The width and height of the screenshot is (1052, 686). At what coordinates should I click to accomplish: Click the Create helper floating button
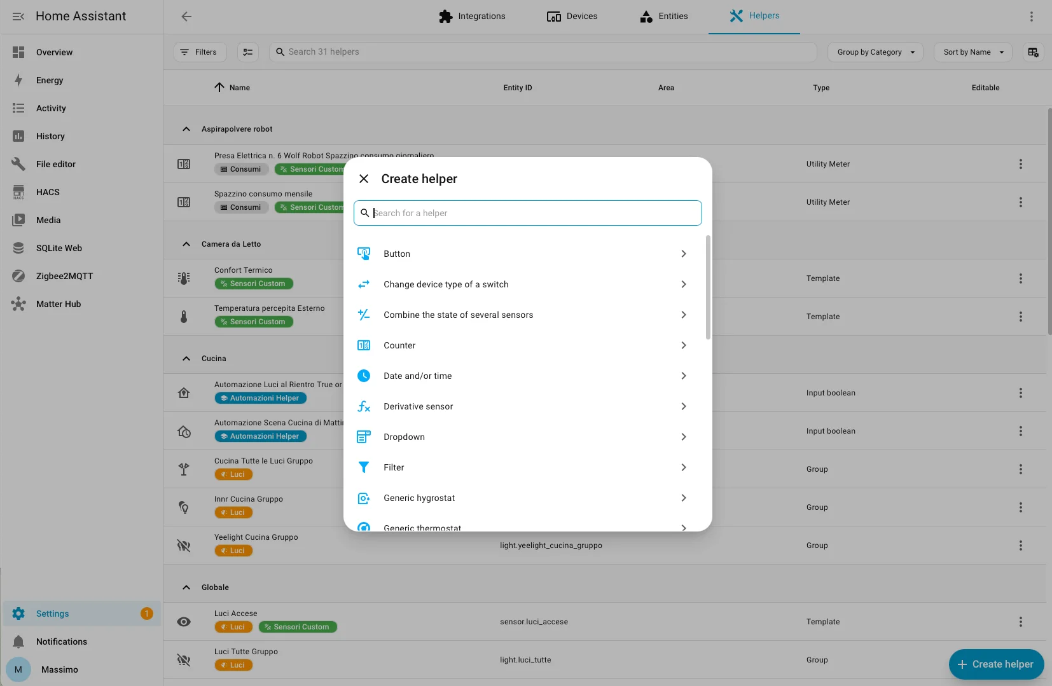[996, 664]
